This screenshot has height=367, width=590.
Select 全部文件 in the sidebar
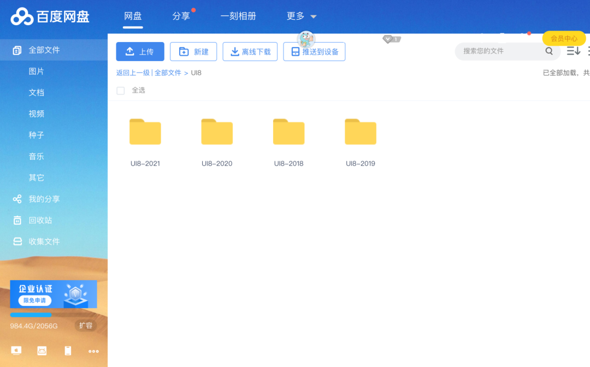54,50
